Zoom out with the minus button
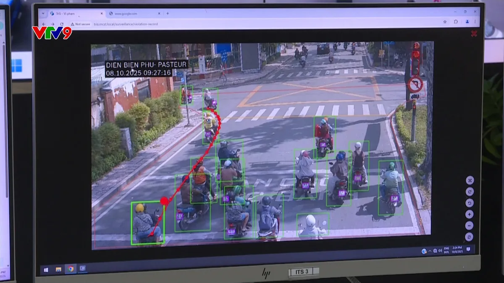Image resolution: width=504 pixels, height=283 pixels. point(470,226)
